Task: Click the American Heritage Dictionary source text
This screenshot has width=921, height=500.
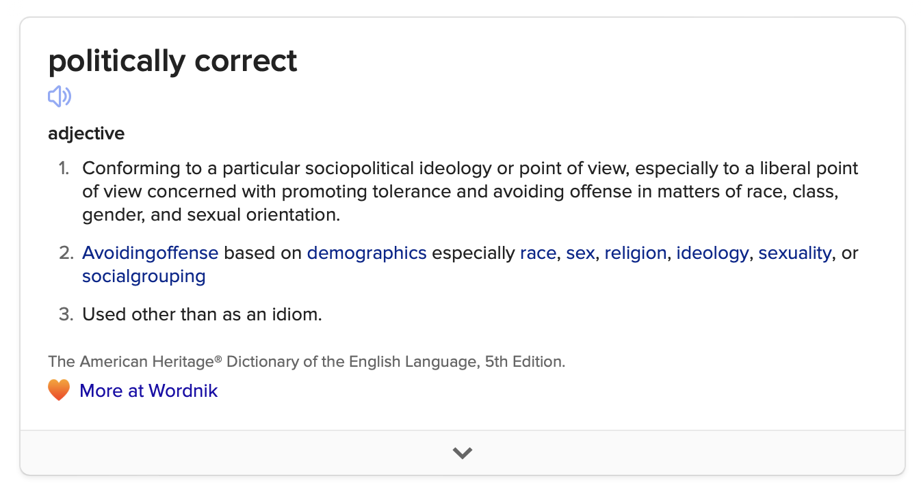Action: tap(307, 361)
